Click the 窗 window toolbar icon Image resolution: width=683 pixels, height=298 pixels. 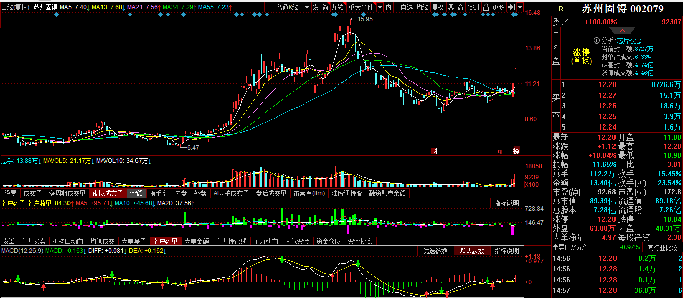(460, 7)
